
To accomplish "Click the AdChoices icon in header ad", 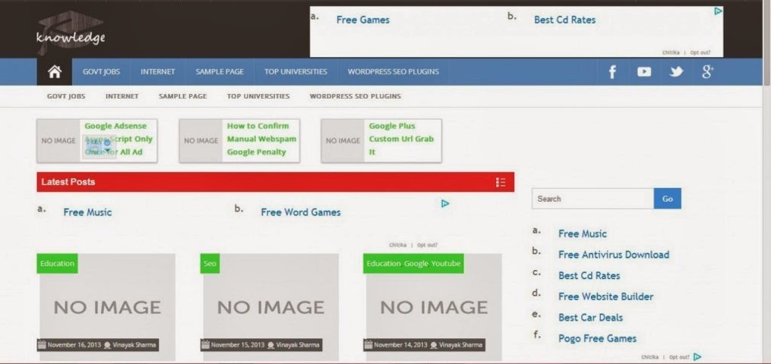I will click(x=718, y=11).
